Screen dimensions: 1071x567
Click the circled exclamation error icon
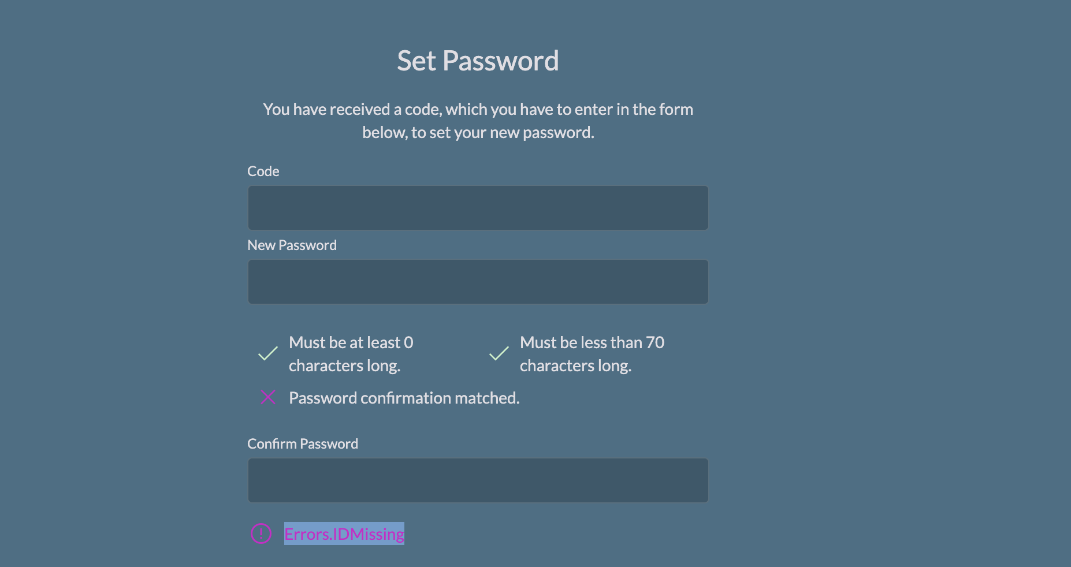pos(261,534)
